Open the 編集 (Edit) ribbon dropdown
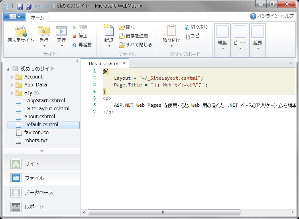The image size is (299, 219). point(222,40)
